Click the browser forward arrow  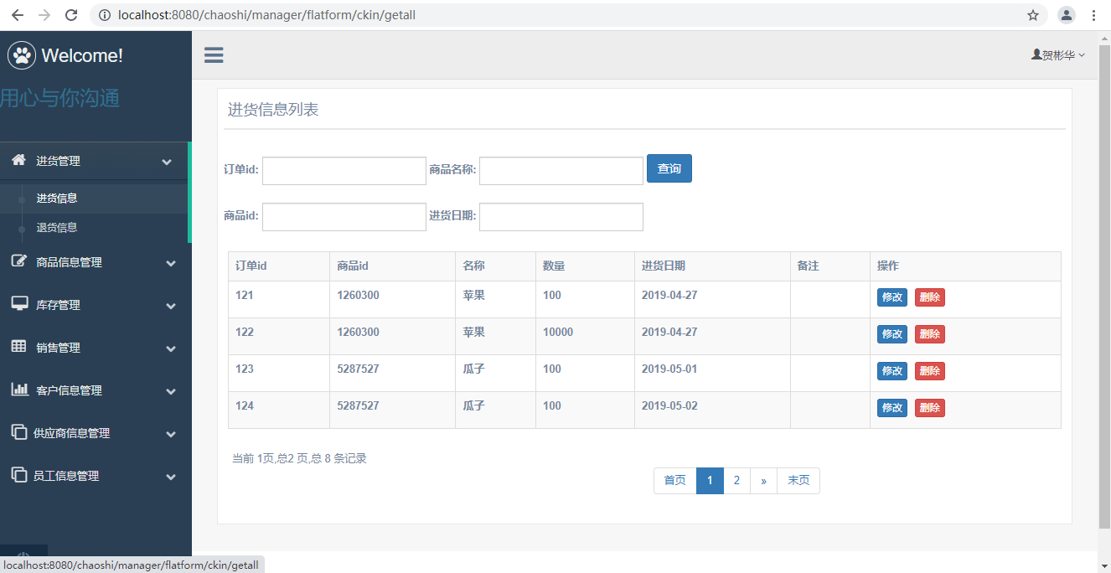click(44, 15)
